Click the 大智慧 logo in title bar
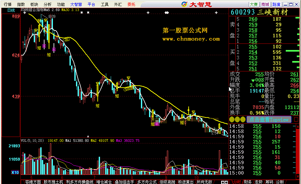This screenshot has height=184, width=301. 196,4
